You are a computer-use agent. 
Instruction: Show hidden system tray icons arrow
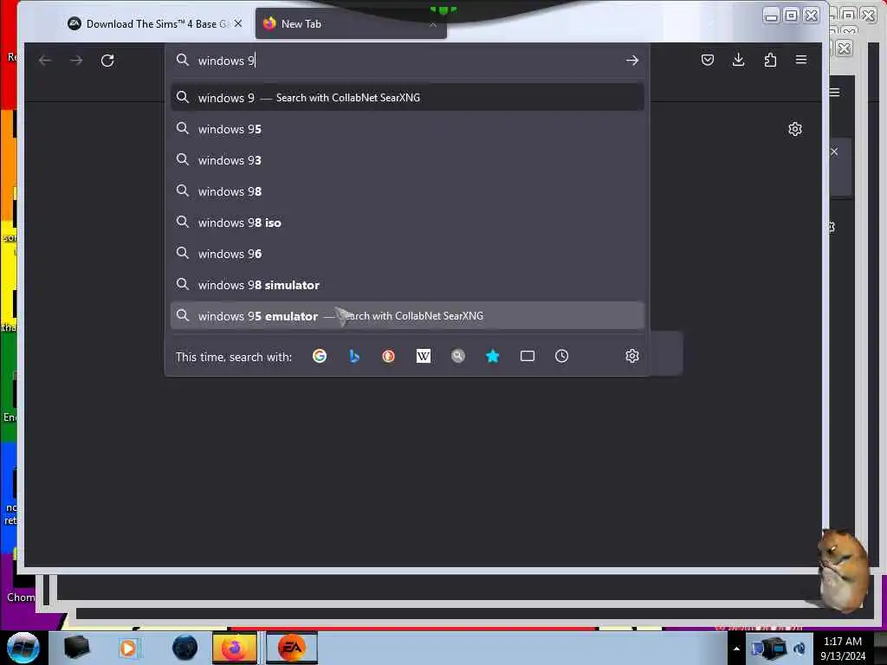coord(736,649)
